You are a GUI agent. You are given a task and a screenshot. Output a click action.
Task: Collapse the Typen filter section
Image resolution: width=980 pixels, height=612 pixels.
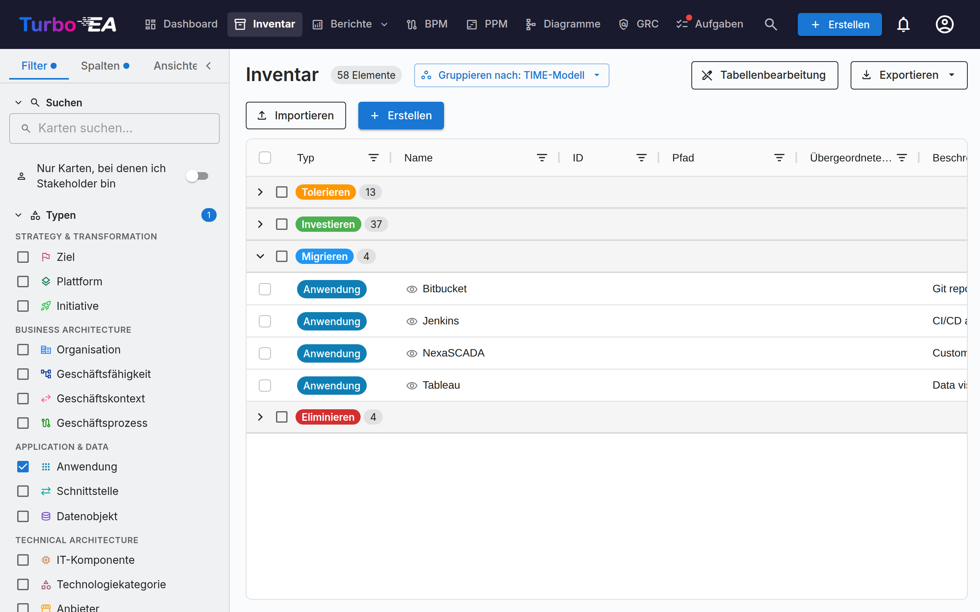coord(19,215)
